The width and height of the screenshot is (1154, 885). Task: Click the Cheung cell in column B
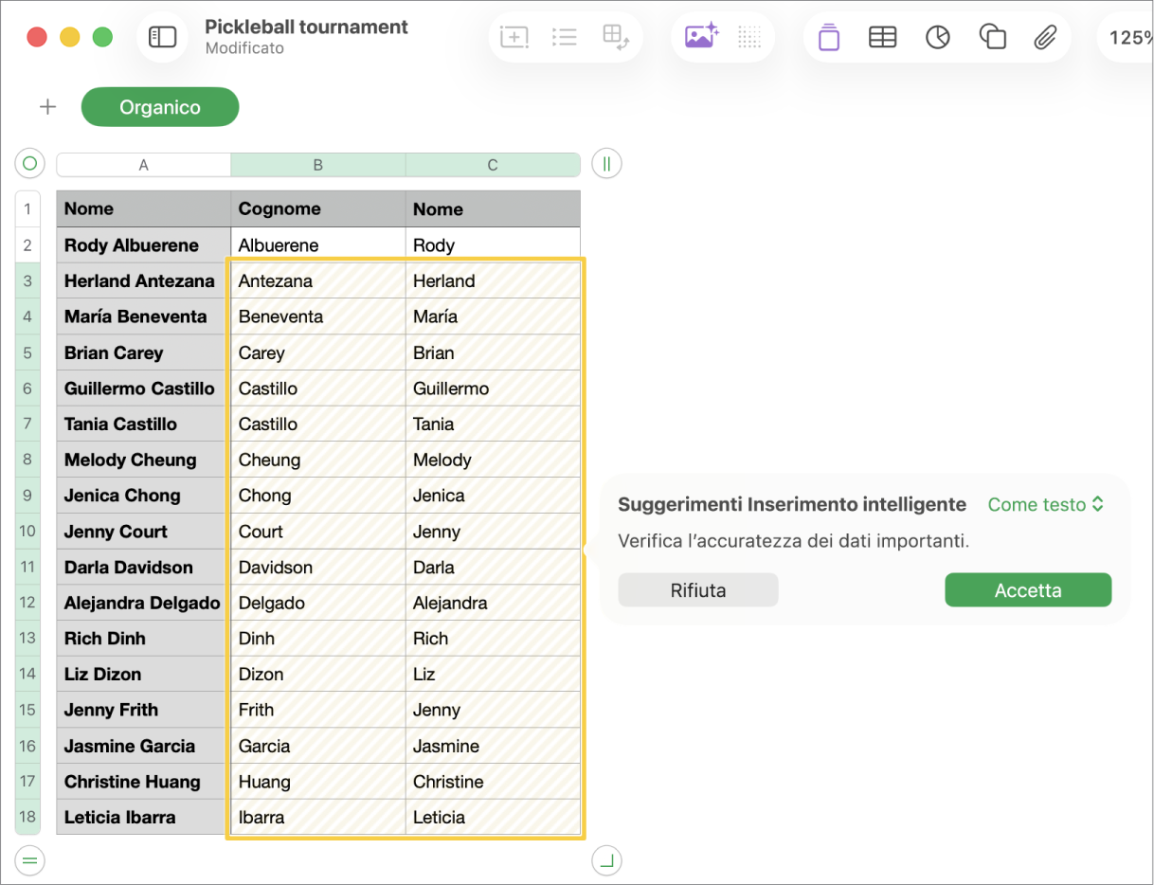(318, 460)
